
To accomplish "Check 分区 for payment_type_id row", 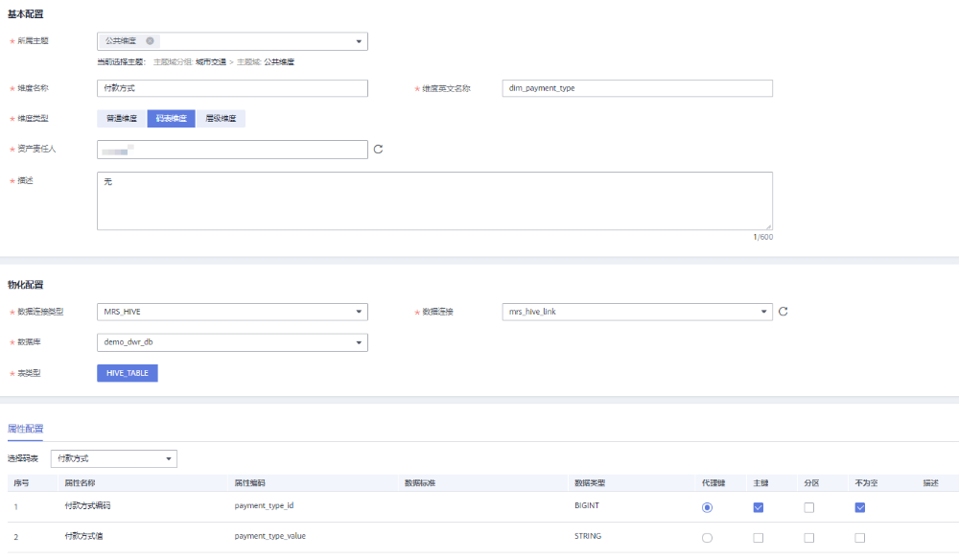I will click(809, 507).
